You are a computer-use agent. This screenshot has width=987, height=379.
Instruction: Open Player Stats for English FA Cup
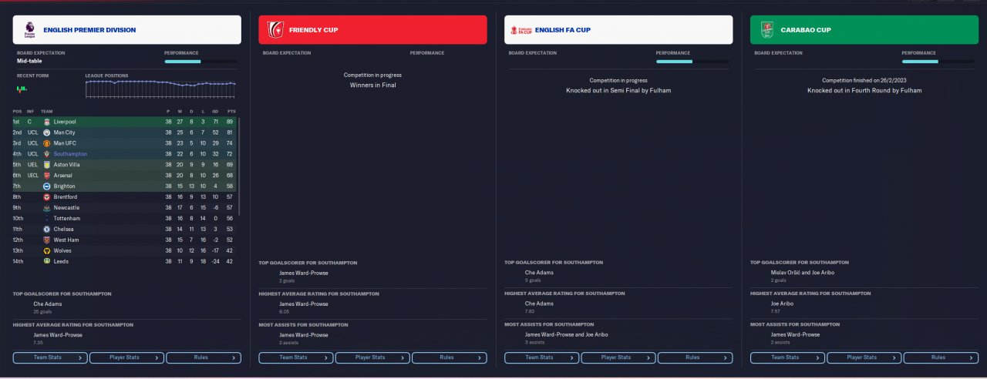(x=618, y=357)
